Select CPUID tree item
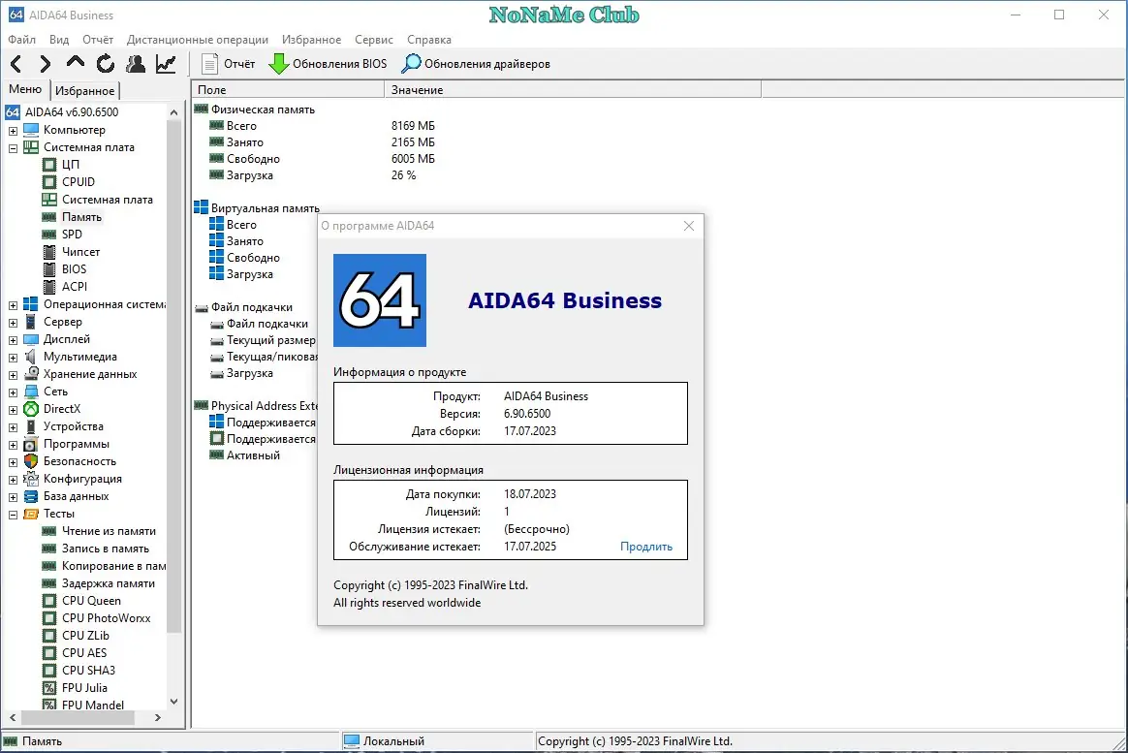The width and height of the screenshot is (1128, 753). pyautogui.click(x=78, y=182)
